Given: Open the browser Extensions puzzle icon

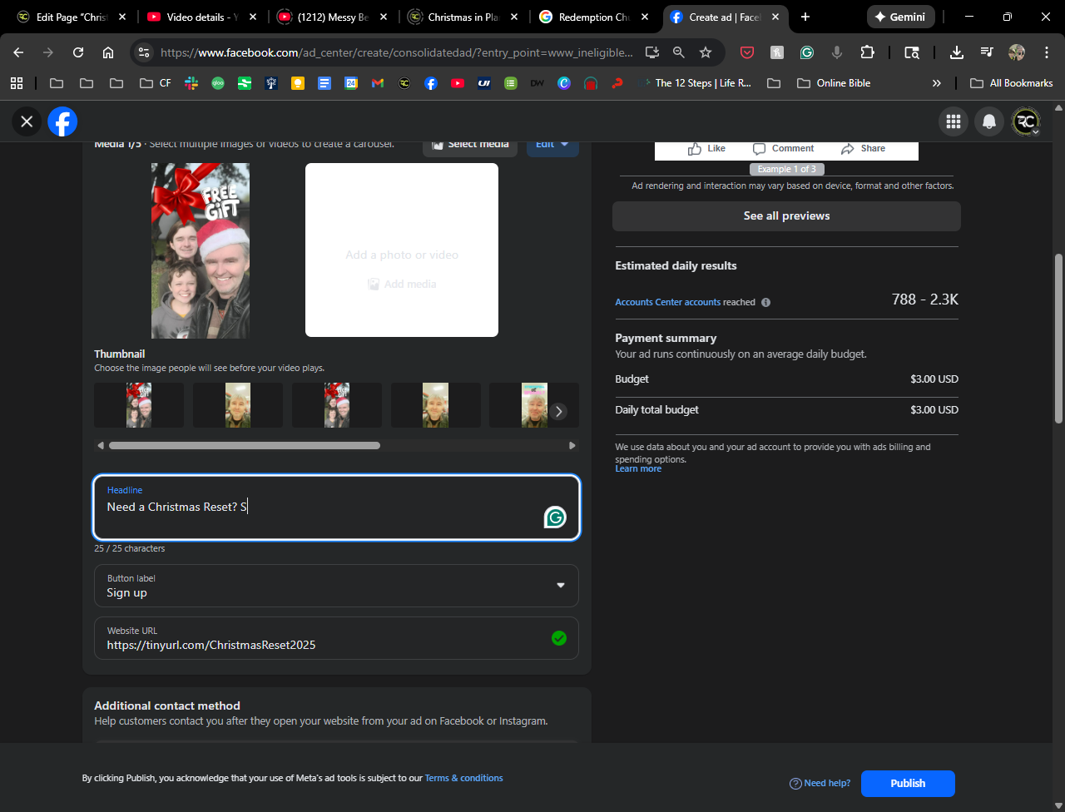Looking at the screenshot, I should tap(867, 52).
